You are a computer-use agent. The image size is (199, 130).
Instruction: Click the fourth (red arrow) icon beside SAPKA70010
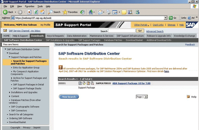pyautogui.click(x=92, y=83)
